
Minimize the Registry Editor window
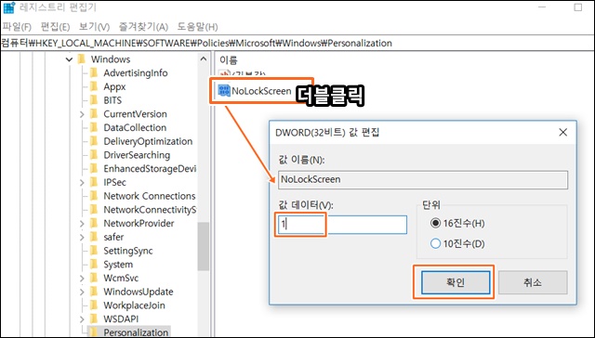[541, 7]
